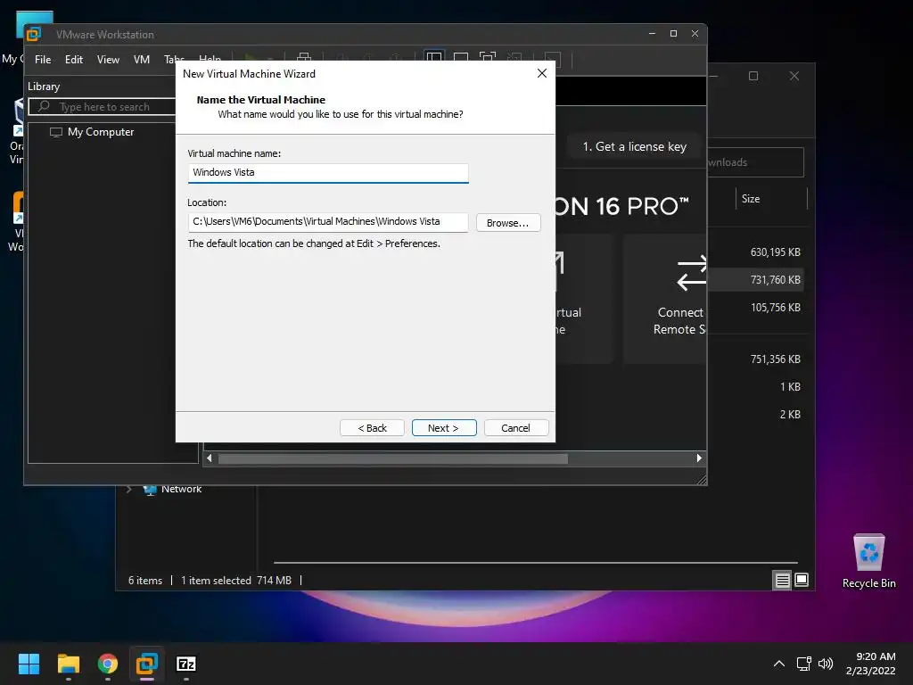Click the Cancel button in the wizard
913x685 pixels.
point(516,428)
